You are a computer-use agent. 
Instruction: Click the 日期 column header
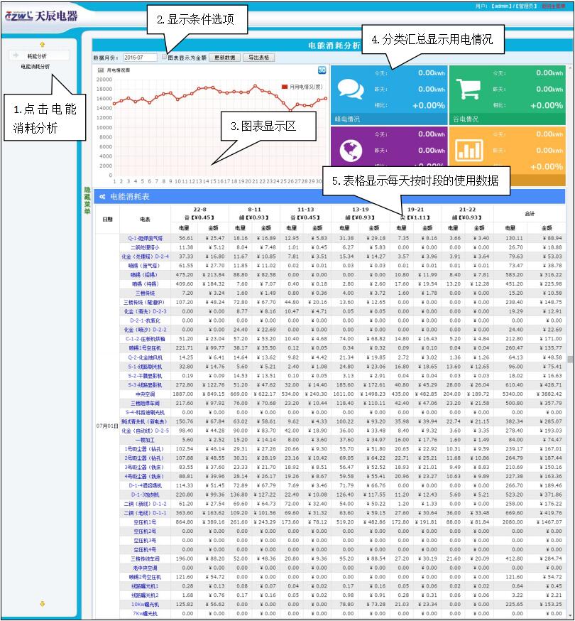click(107, 219)
